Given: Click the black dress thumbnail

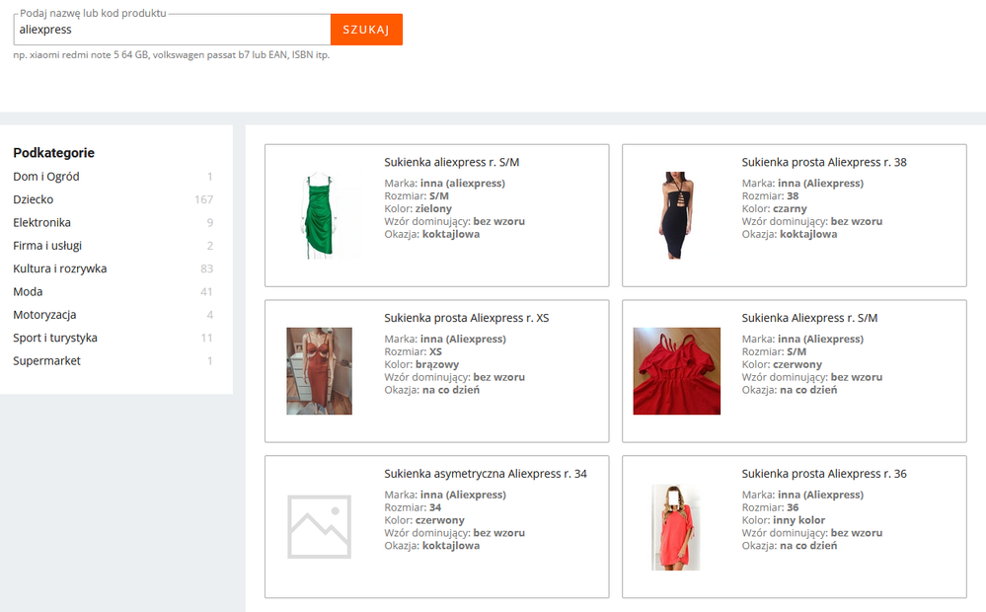Looking at the screenshot, I should pos(676,216).
